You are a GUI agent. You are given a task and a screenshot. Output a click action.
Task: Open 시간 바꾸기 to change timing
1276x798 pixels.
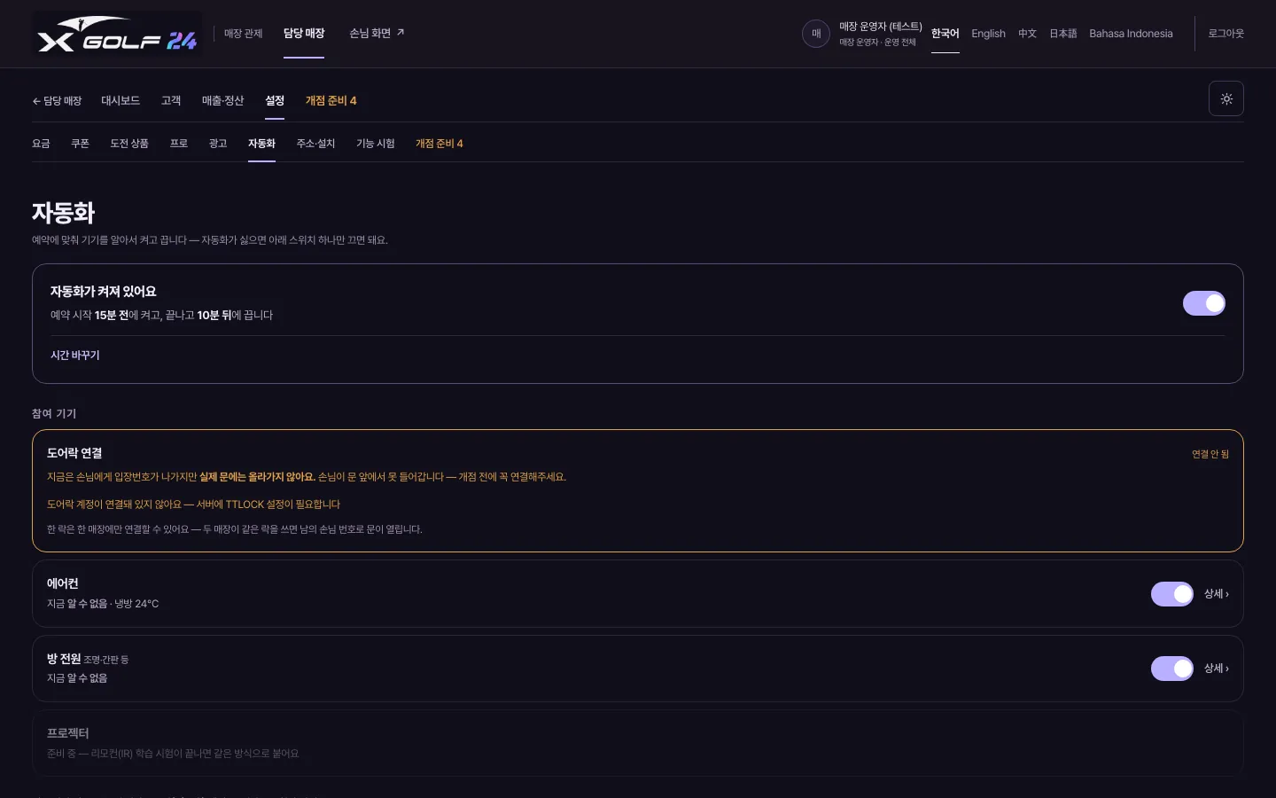click(x=75, y=356)
